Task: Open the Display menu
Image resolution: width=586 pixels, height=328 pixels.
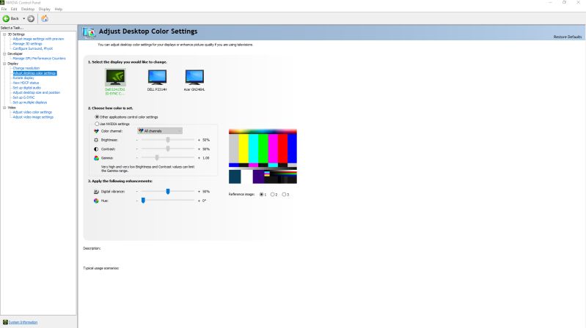Action: pos(45,9)
